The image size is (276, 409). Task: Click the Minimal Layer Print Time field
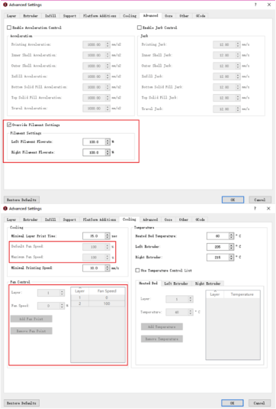pyautogui.click(x=94, y=235)
